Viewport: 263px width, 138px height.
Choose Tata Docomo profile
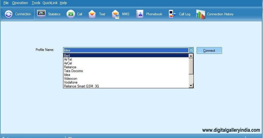click(x=126, y=71)
